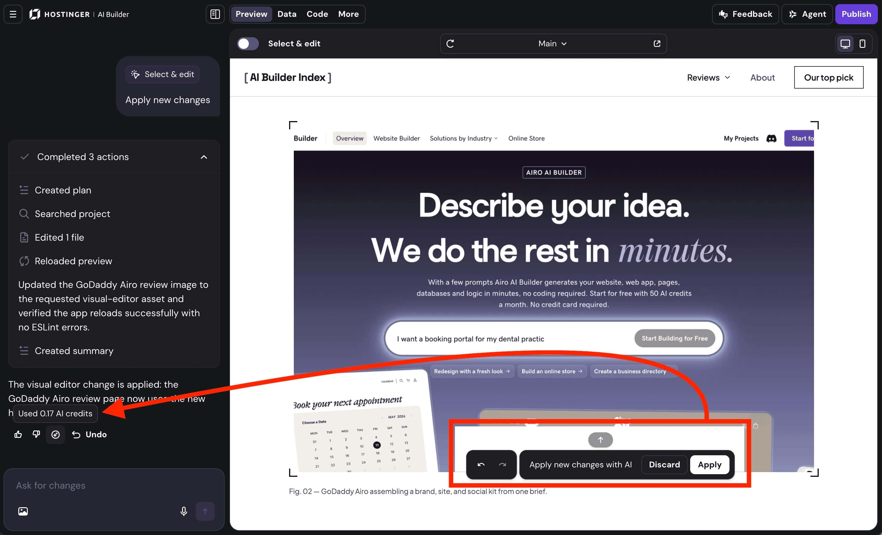The width and height of the screenshot is (882, 535).
Task: Click the Apply new changes message
Action: [168, 100]
